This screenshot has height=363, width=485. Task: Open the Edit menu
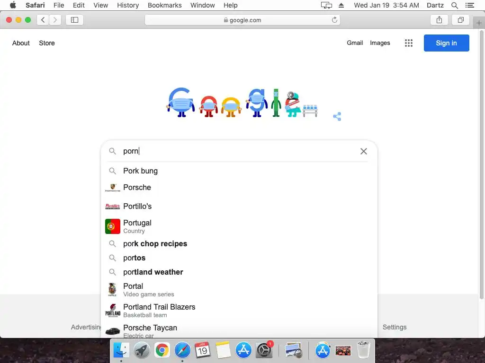(79, 5)
